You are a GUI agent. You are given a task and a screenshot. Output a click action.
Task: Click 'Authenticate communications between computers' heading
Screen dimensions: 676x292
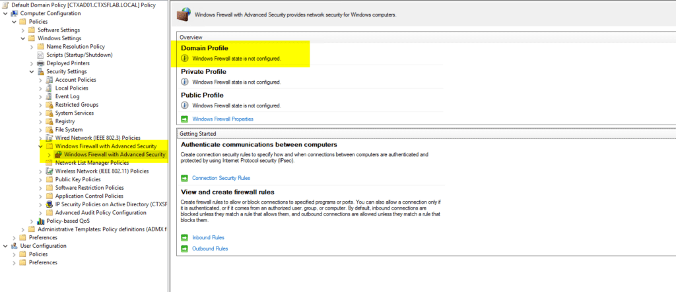[x=259, y=144]
